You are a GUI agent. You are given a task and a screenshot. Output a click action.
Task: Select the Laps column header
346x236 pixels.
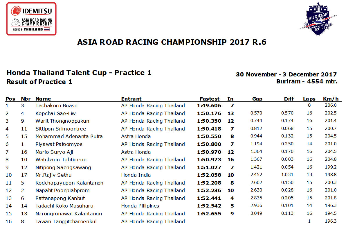tap(309, 99)
